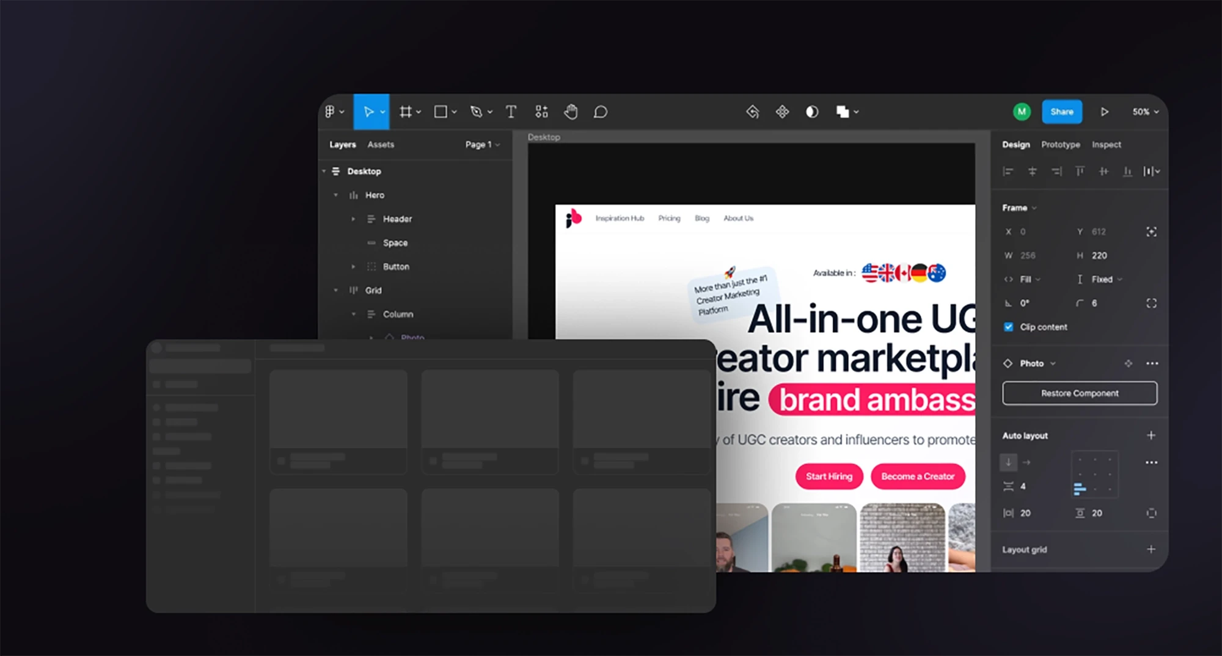This screenshot has width=1222, height=656.
Task: Align top icon in Design panel
Action: coord(1080,172)
